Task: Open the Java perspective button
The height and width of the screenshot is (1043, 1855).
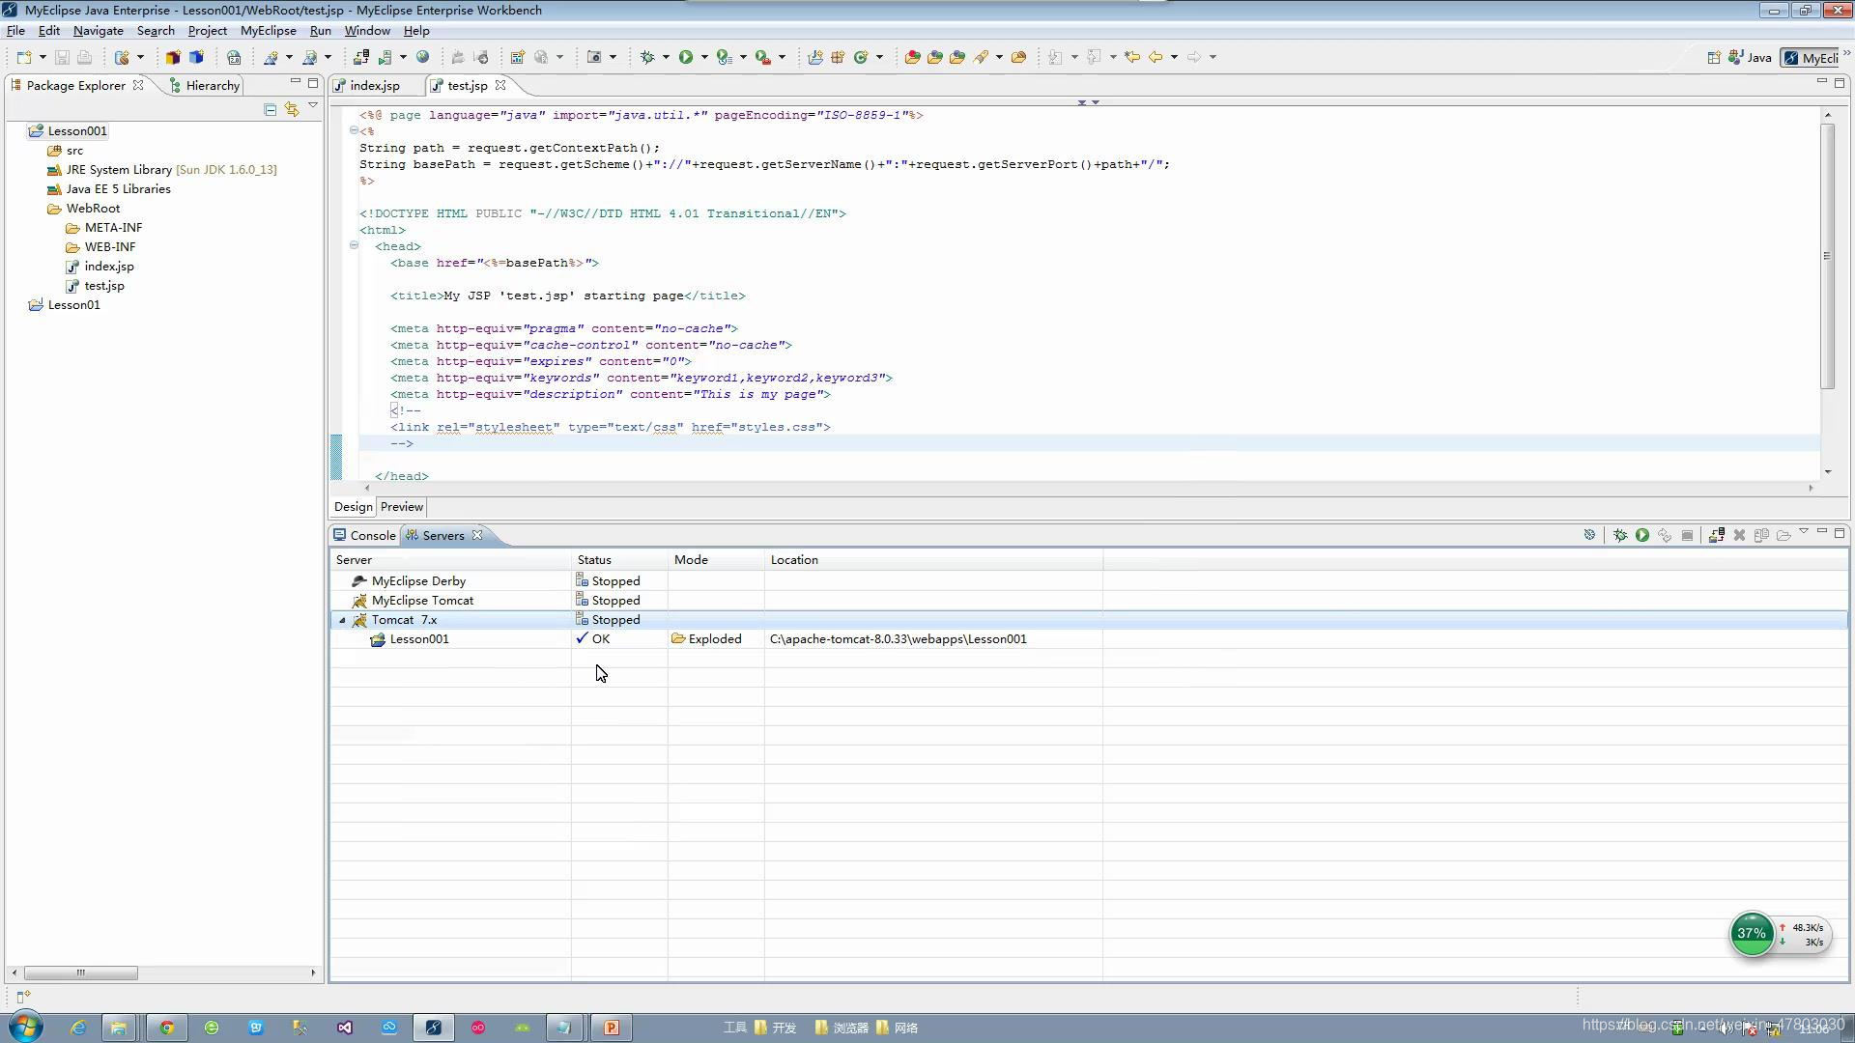Action: 1750,58
